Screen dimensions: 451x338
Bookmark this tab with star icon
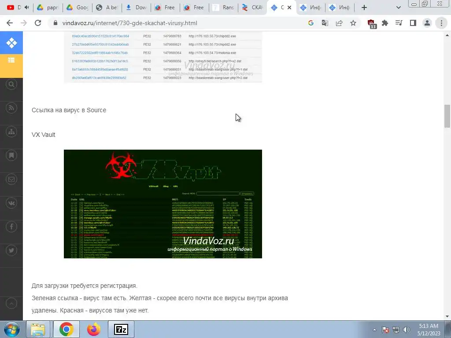(x=353, y=23)
